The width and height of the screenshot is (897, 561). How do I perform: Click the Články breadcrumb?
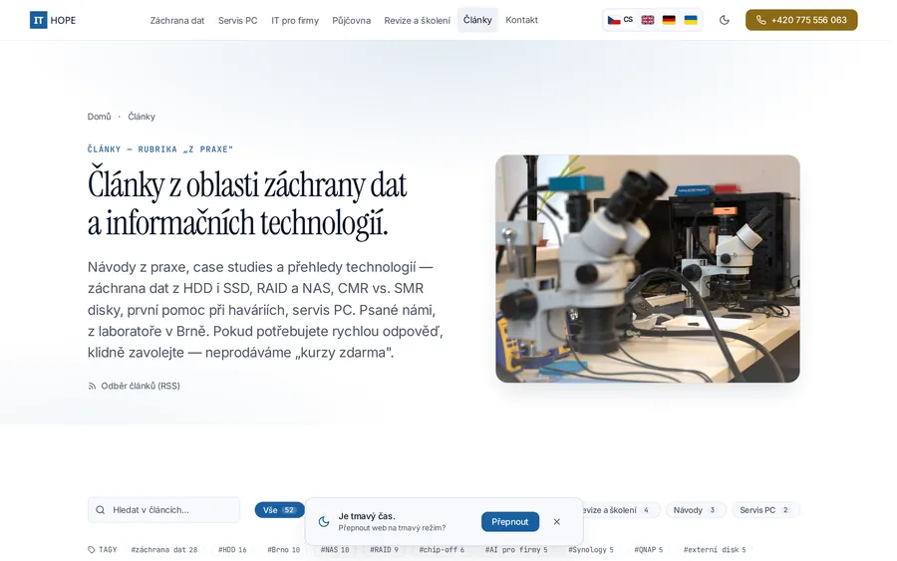142,117
